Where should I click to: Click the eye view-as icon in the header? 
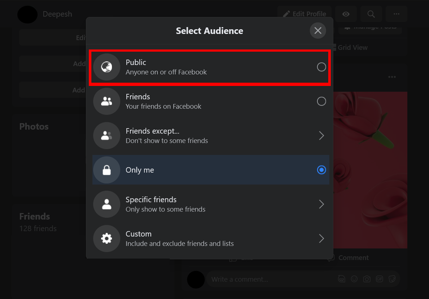[346, 14]
